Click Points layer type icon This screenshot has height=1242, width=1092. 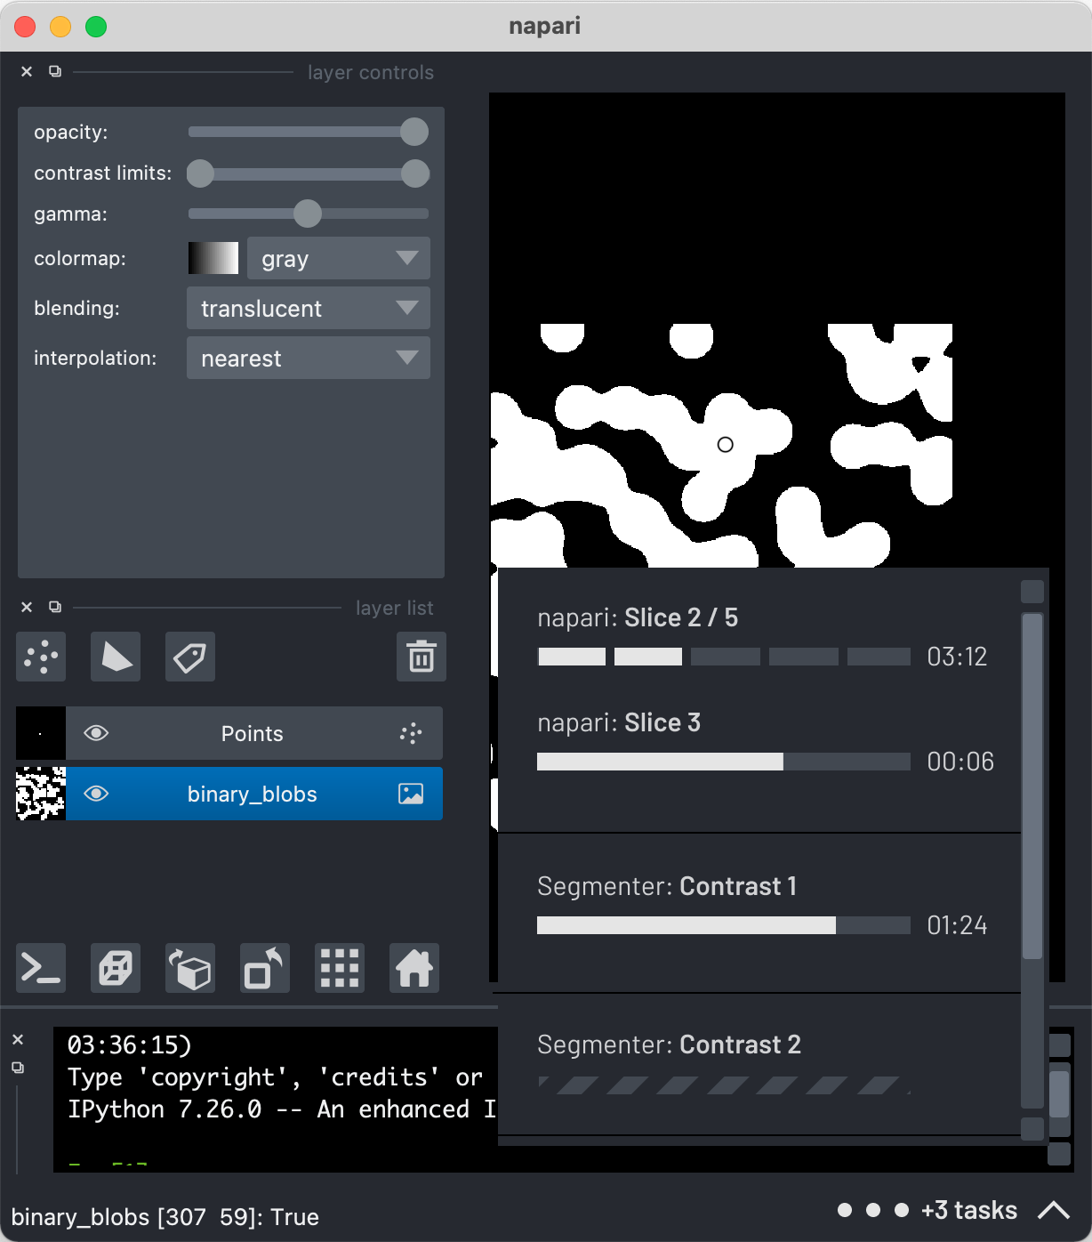coord(410,734)
